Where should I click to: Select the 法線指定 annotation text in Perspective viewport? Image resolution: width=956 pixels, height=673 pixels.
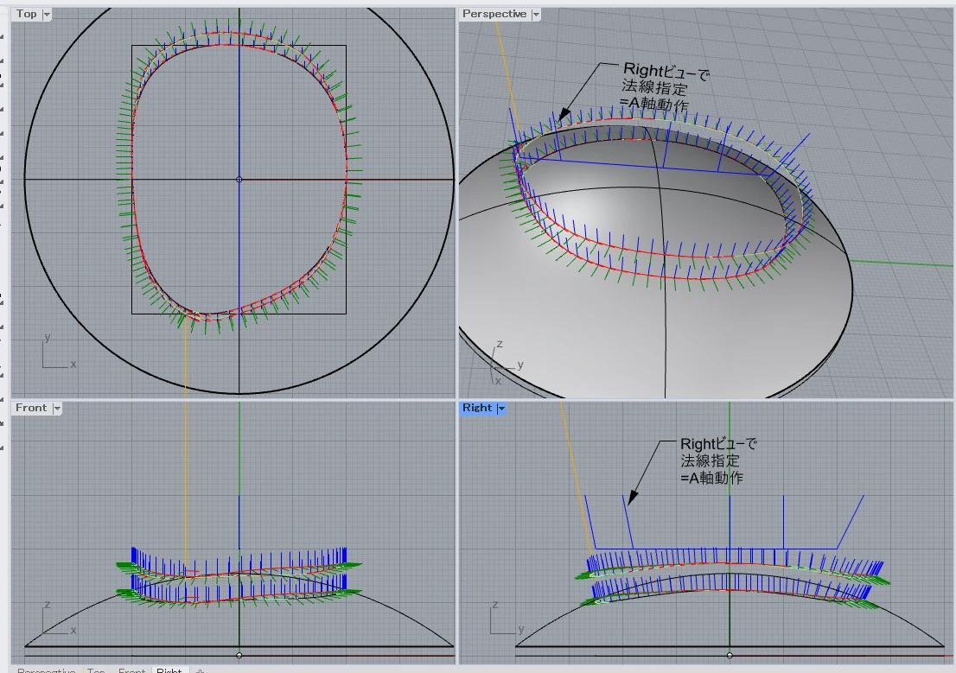point(655,87)
